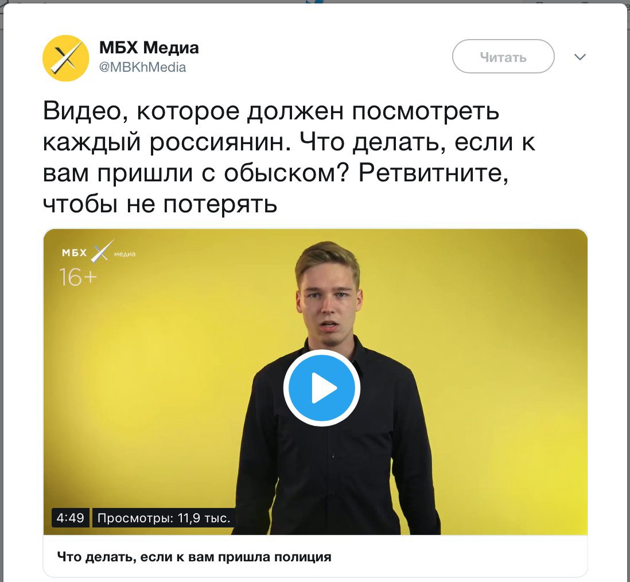Click the video card caption bar
Viewport: 630px width, 582px height.
(316, 557)
